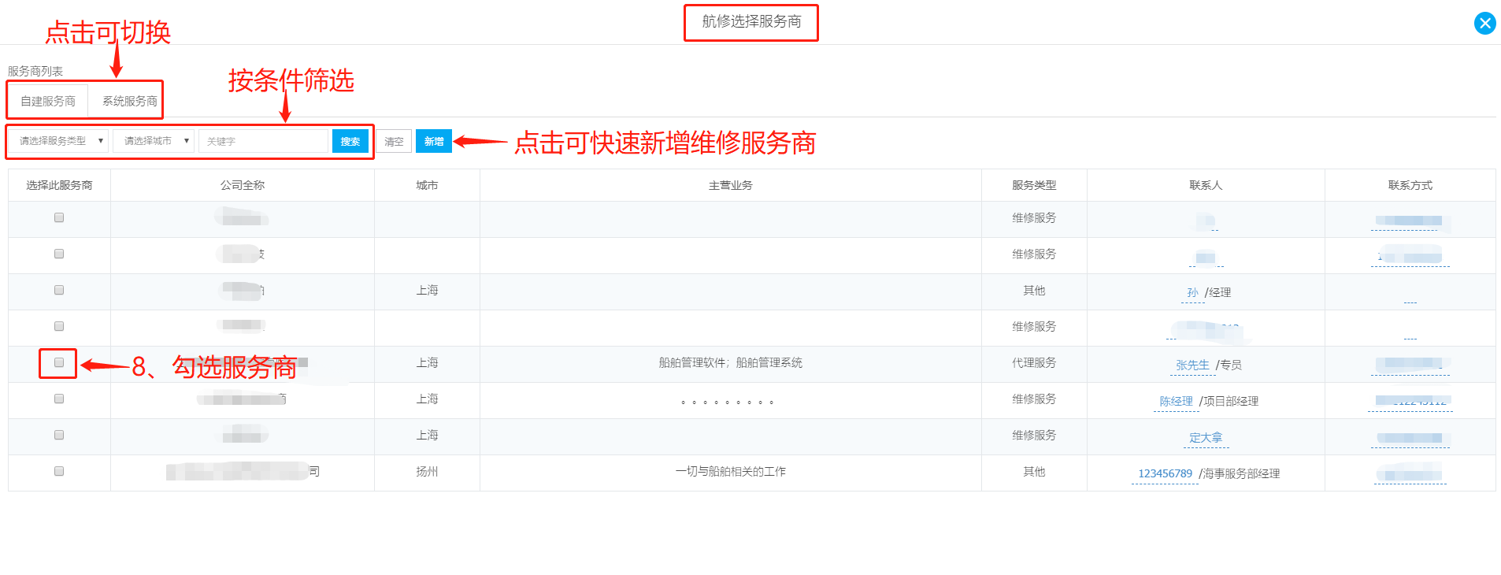The image size is (1501, 575).
Task: Click the 代理服务 service type cell
Action: [x=1034, y=362]
